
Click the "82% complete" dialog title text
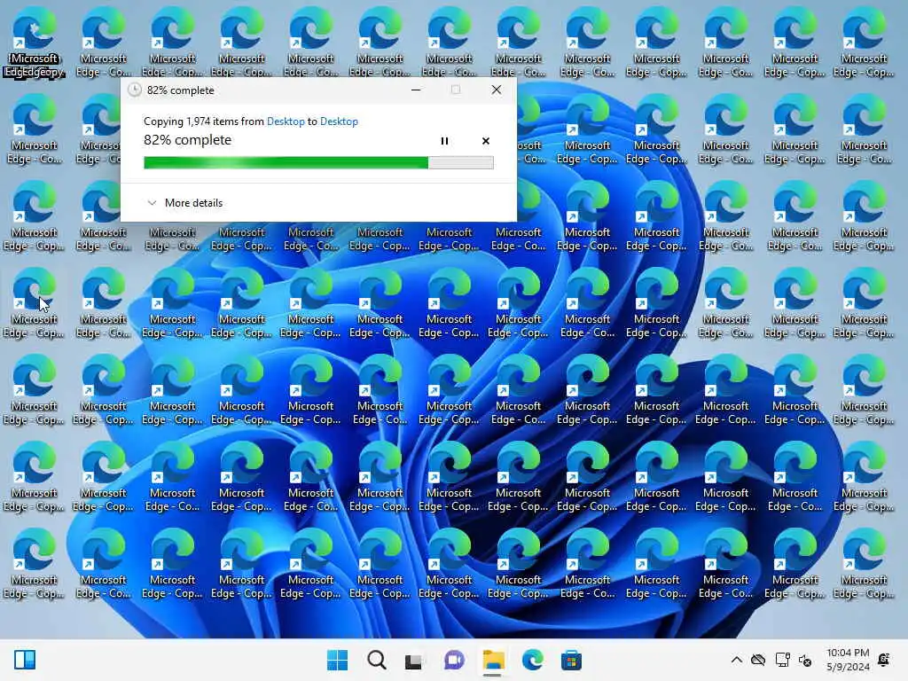click(180, 90)
